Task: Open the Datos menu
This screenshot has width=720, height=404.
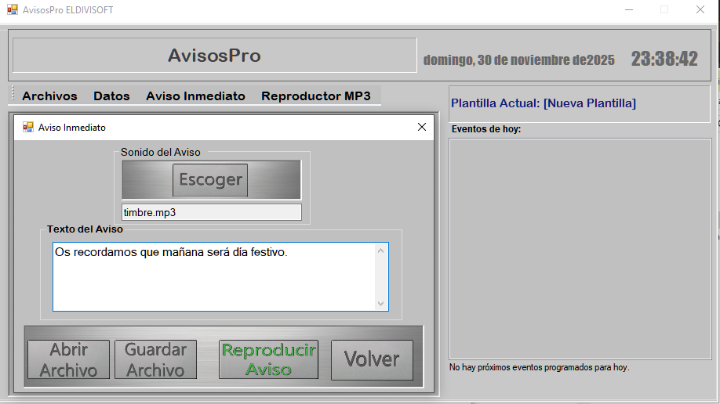Action: click(111, 96)
